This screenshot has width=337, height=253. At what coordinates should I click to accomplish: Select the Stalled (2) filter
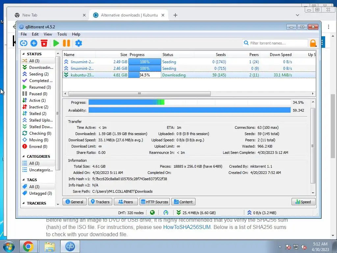click(x=38, y=114)
